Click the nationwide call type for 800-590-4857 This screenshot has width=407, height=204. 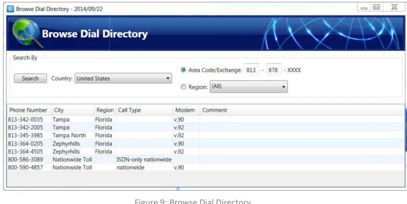pyautogui.click(x=131, y=168)
